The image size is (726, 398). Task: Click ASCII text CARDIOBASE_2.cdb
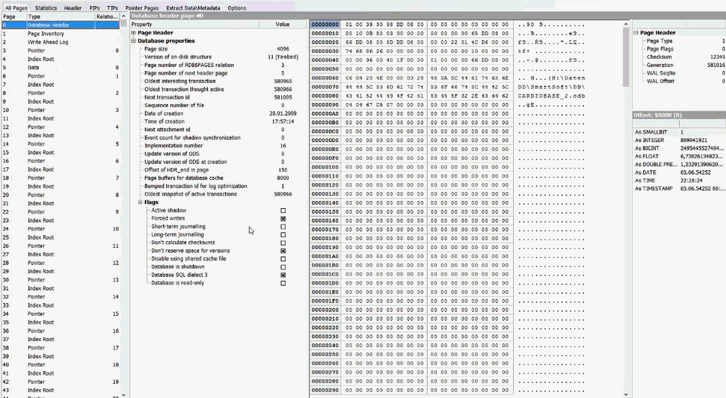[551, 96]
